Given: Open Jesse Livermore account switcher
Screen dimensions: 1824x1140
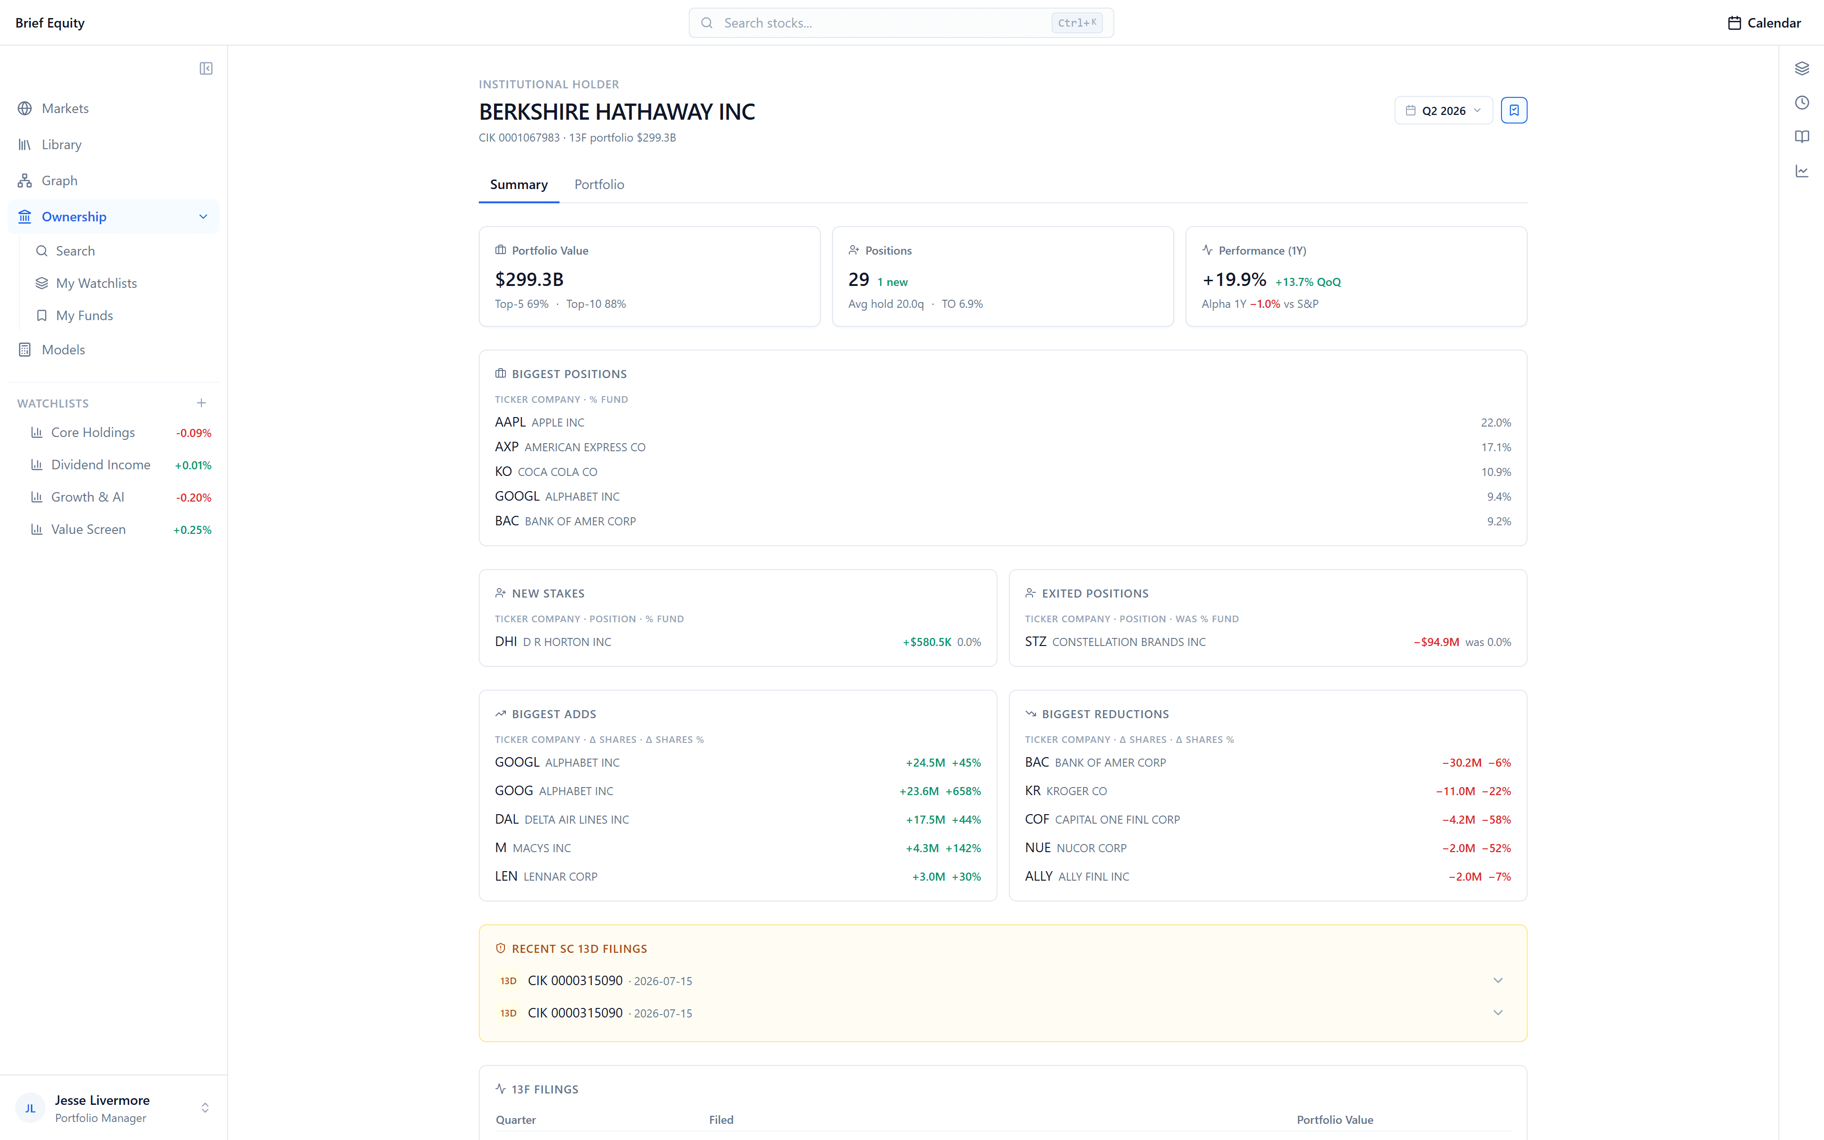Looking at the screenshot, I should [113, 1108].
